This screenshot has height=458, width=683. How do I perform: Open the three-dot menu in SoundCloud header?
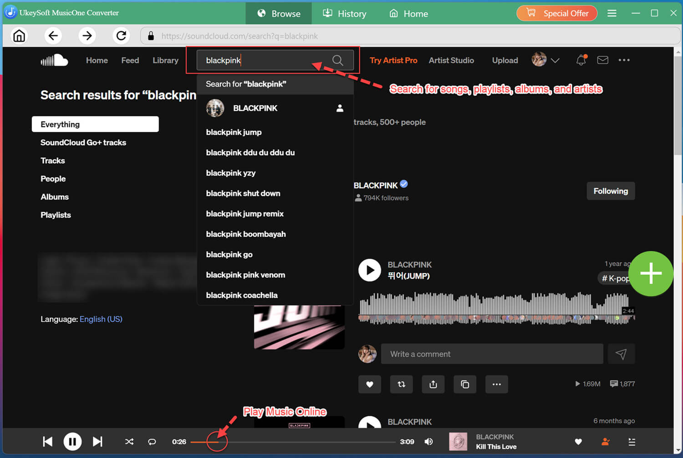(x=624, y=60)
